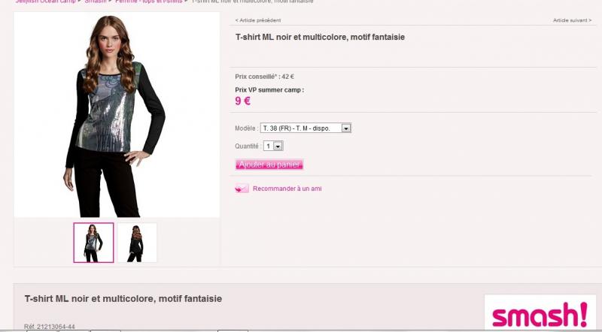Go to Article suivant
Image resolution: width=602 pixels, height=332 pixels.
[x=572, y=20]
